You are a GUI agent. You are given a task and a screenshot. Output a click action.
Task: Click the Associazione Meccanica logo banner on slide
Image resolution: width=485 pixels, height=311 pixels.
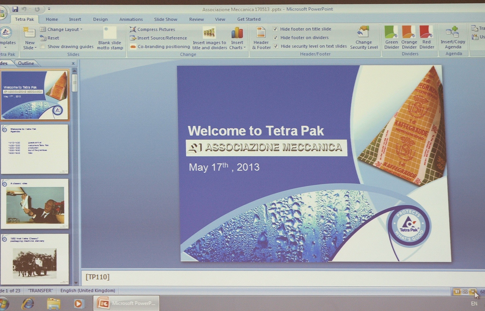point(266,148)
